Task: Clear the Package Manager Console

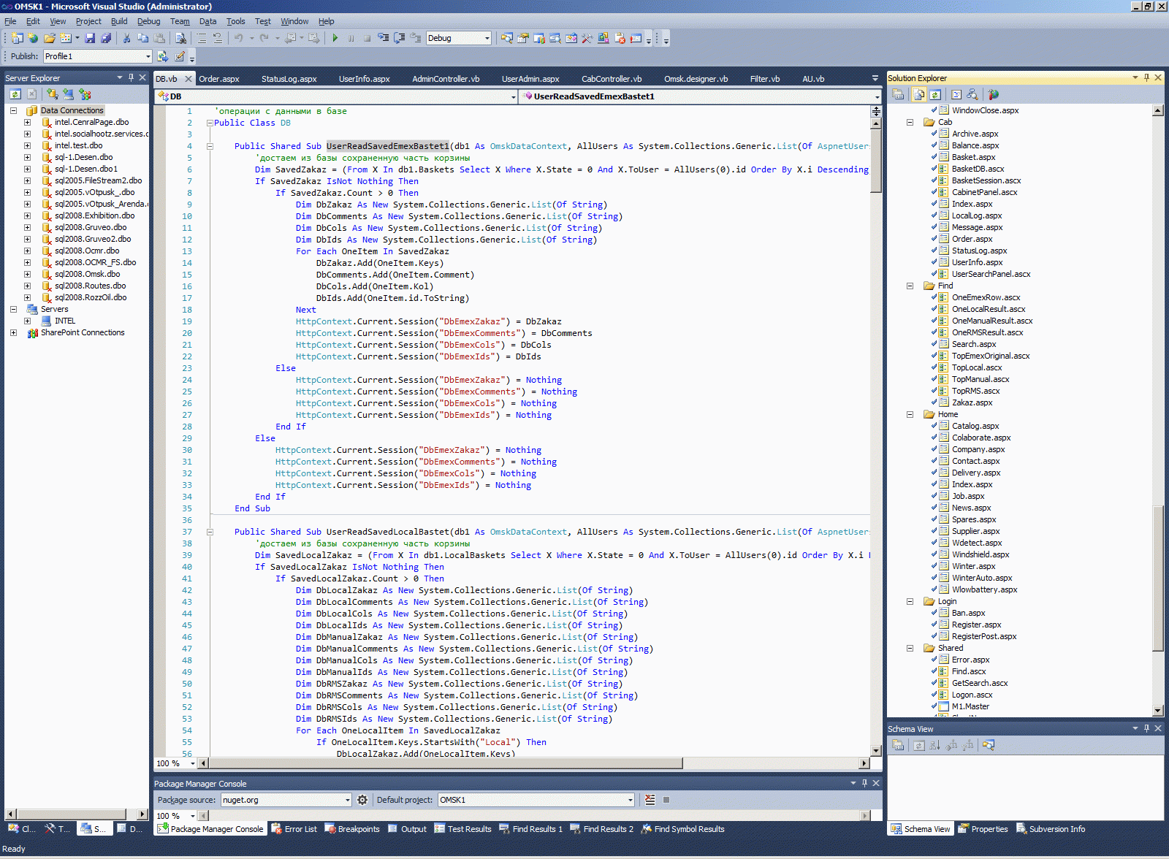Action: (650, 800)
